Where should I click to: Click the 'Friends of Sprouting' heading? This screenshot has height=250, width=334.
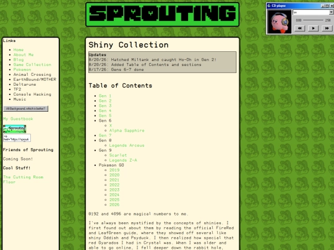28,150
